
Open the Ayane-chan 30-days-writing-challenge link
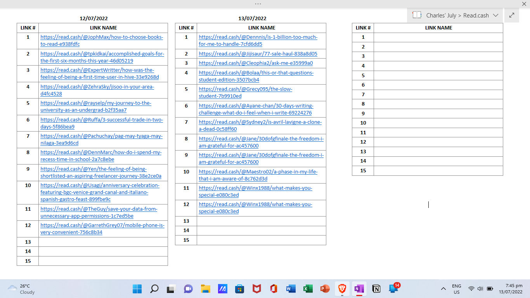pos(256,109)
